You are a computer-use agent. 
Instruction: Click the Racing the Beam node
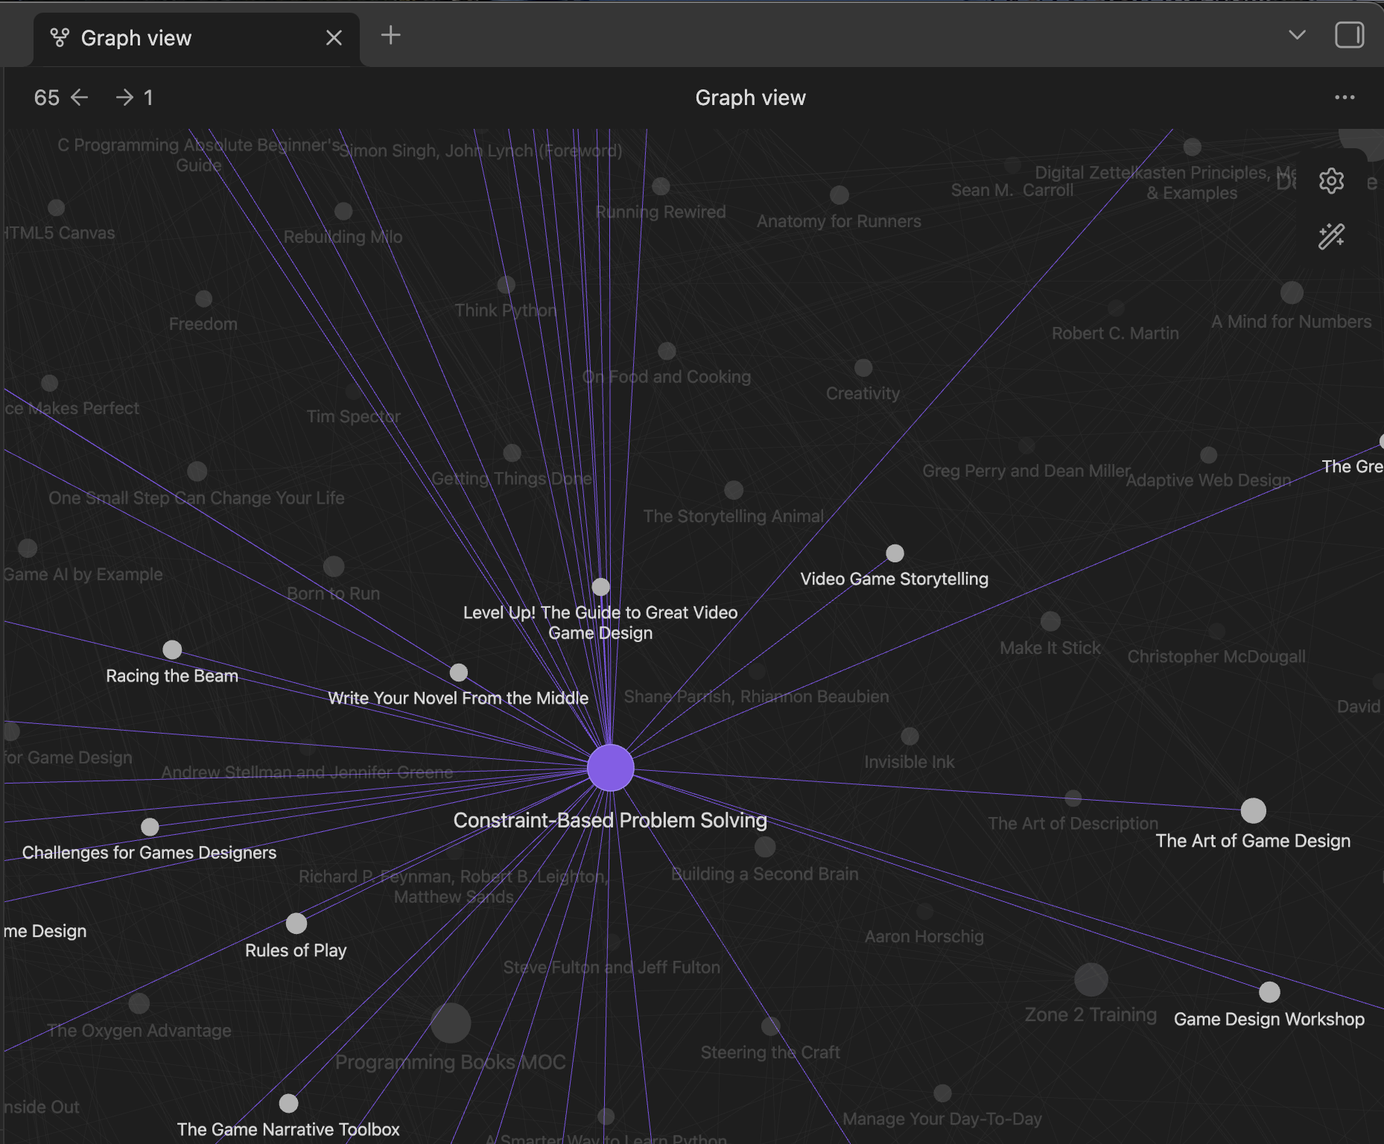(x=172, y=649)
